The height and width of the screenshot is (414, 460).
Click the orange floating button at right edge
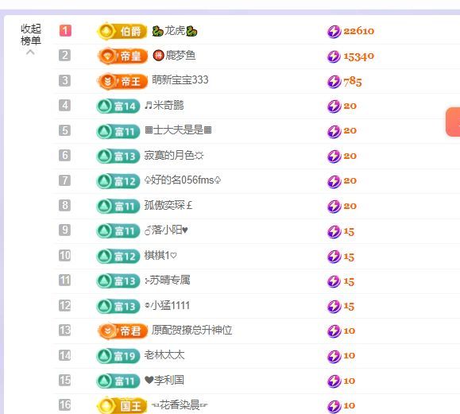[x=453, y=122]
